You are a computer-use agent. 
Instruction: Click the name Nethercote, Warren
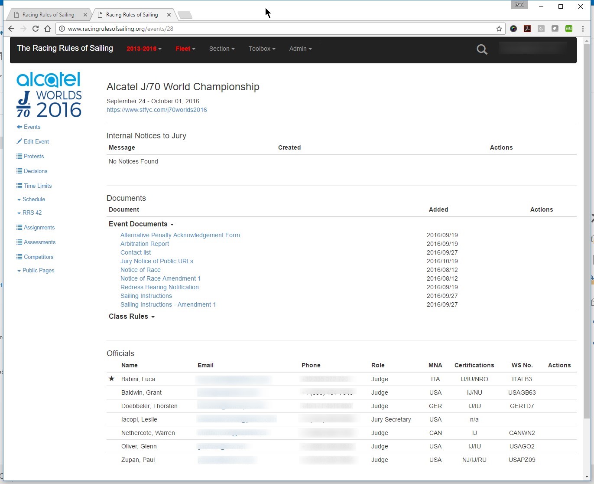click(x=148, y=433)
